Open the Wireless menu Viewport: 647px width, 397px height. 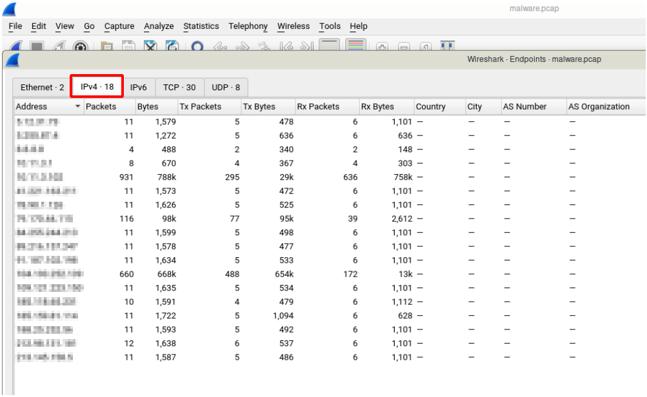point(294,26)
